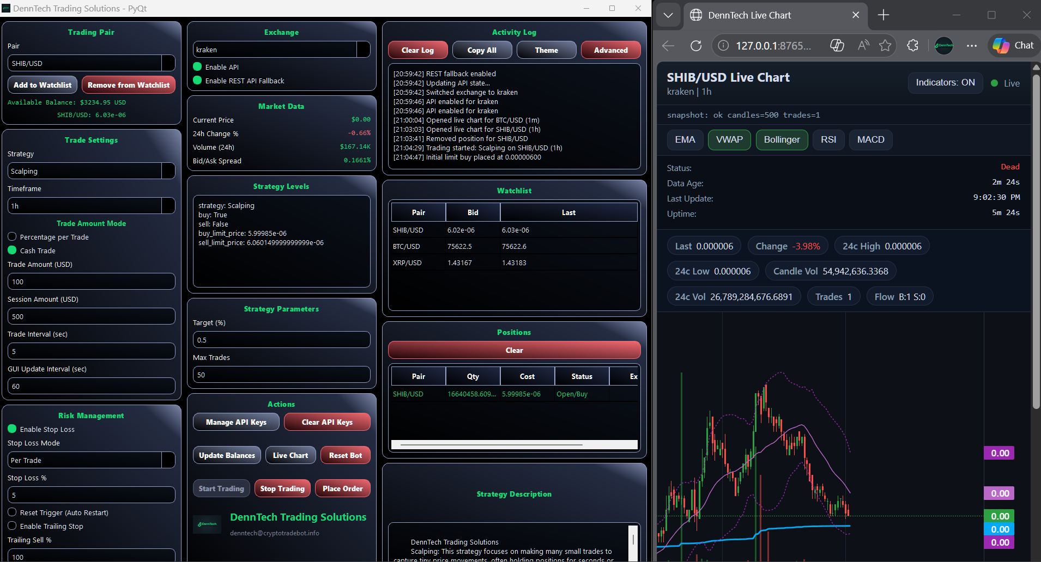
Task: Select Percentage per Trade mode
Action: (12, 236)
